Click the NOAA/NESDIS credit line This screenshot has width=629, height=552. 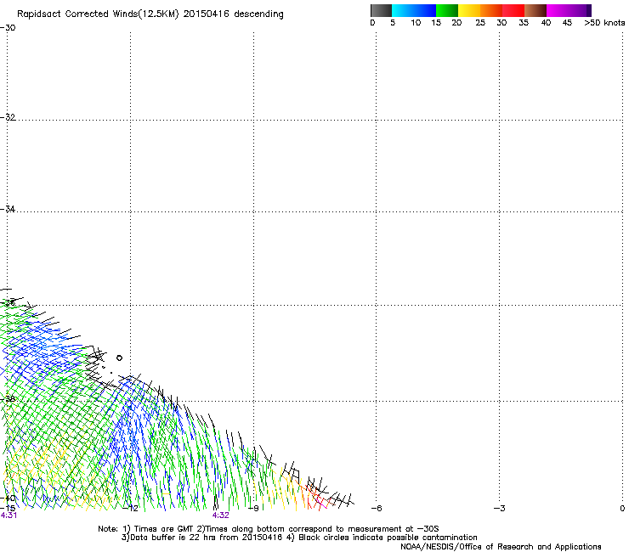[x=501, y=547]
